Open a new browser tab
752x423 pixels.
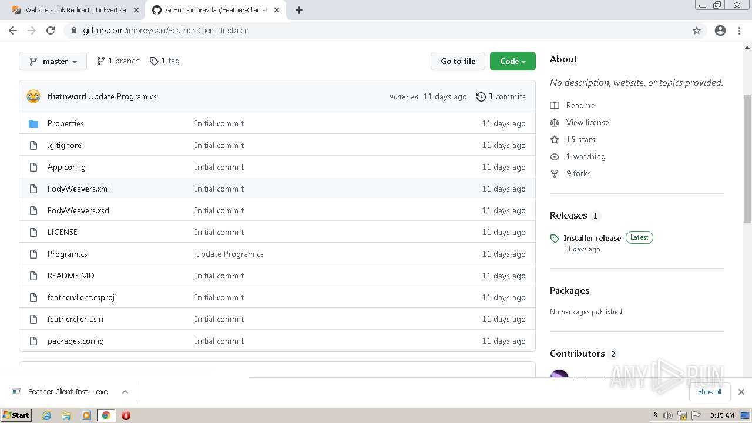299,10
